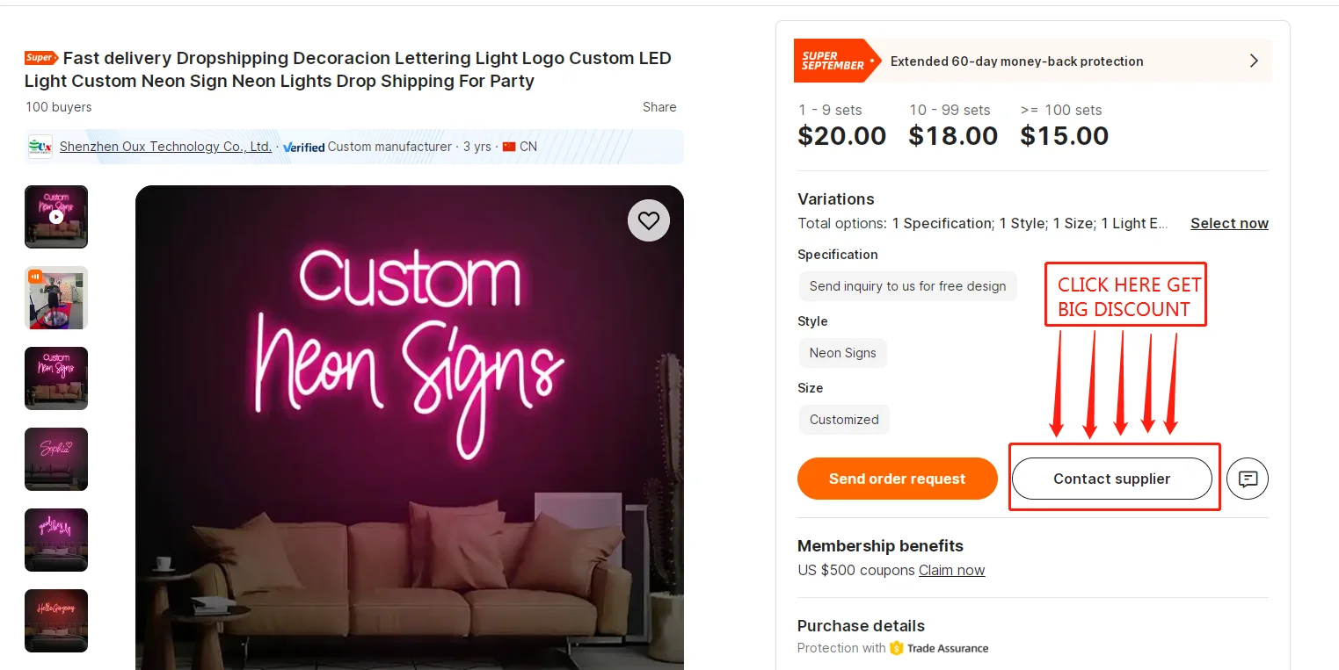Viewport: 1339px width, 670px height.
Task: Claim the US $500 coupons now
Action: coord(951,570)
